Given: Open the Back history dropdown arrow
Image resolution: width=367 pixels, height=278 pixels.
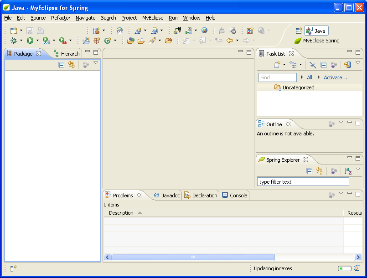Looking at the screenshot, I should 237,41.
